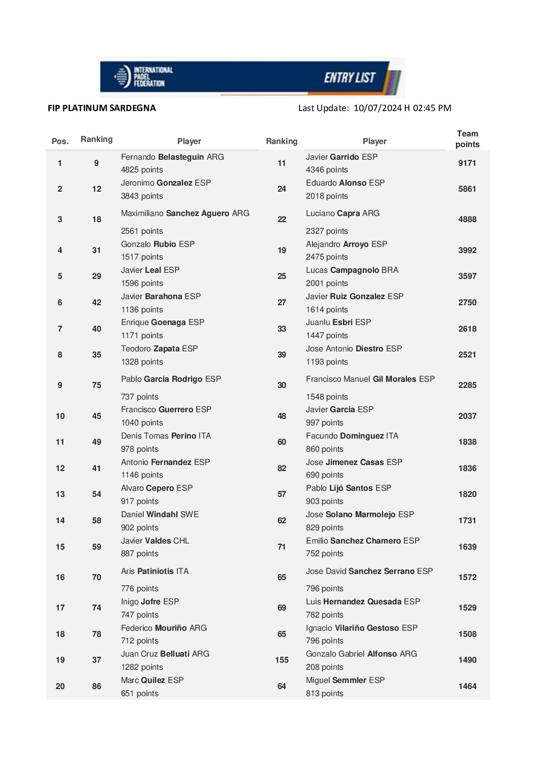Click the Pos. column header

click(x=60, y=141)
